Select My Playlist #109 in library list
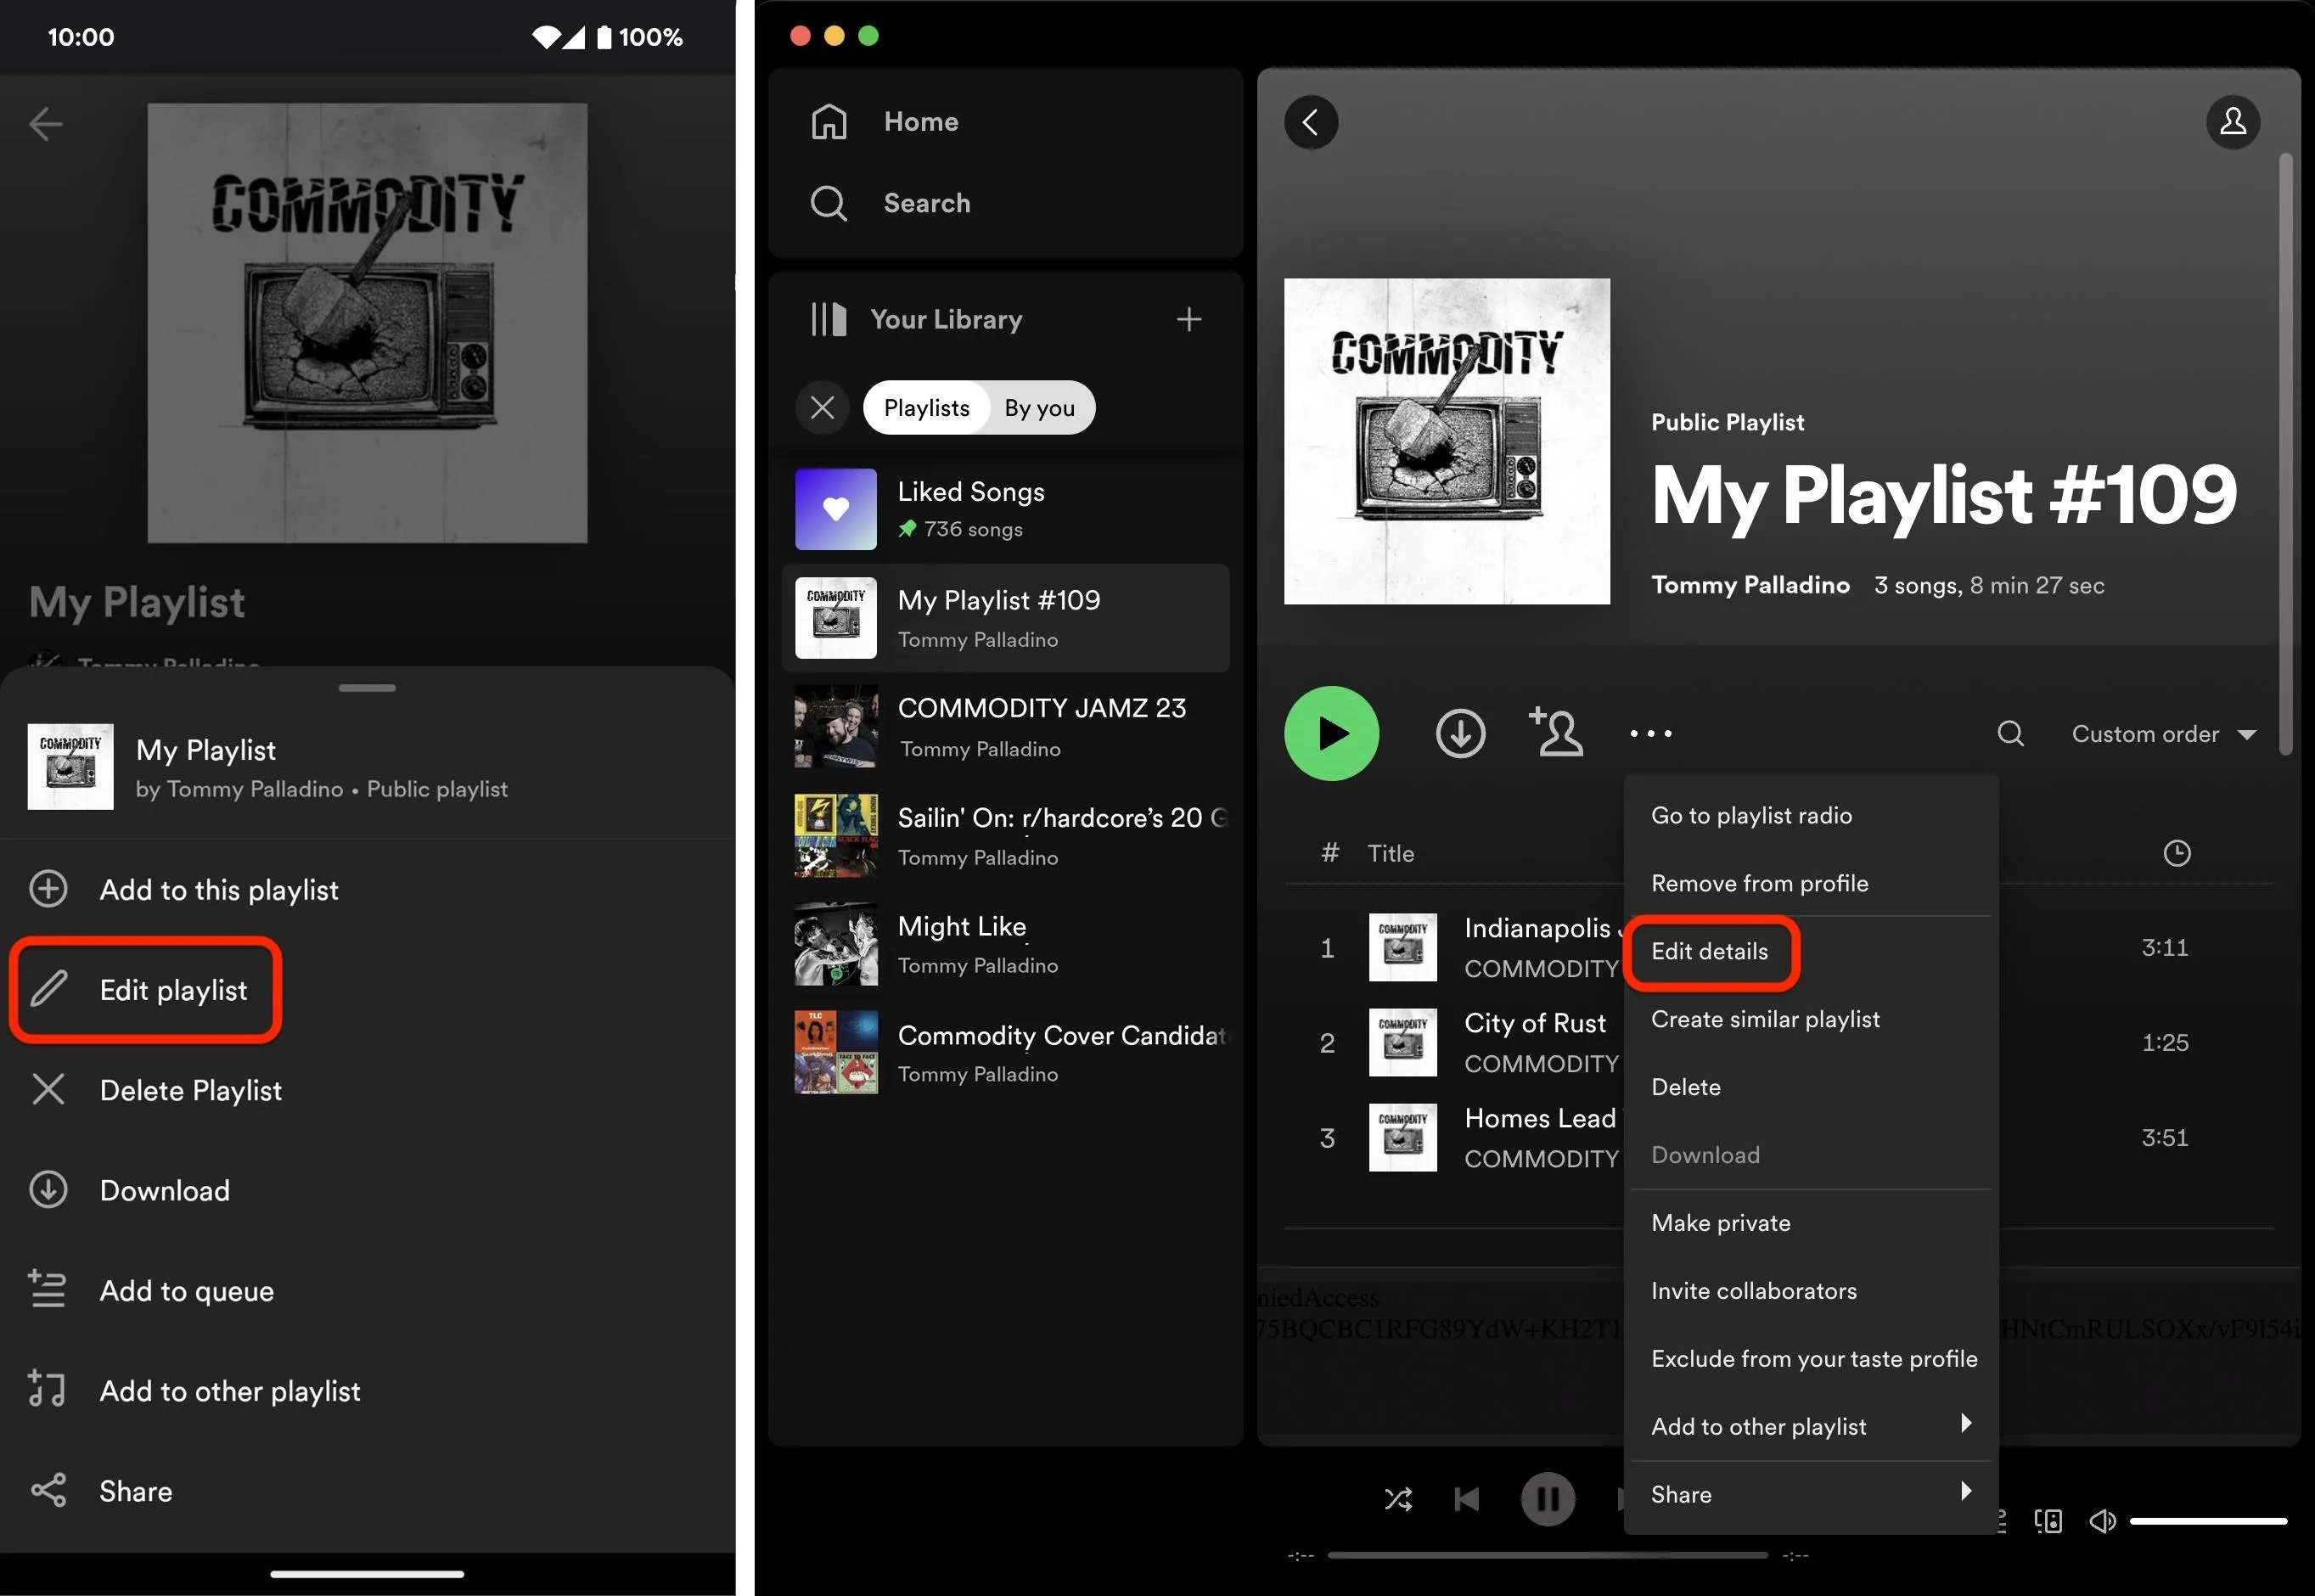This screenshot has height=1596, width=2315. pos(1006,618)
